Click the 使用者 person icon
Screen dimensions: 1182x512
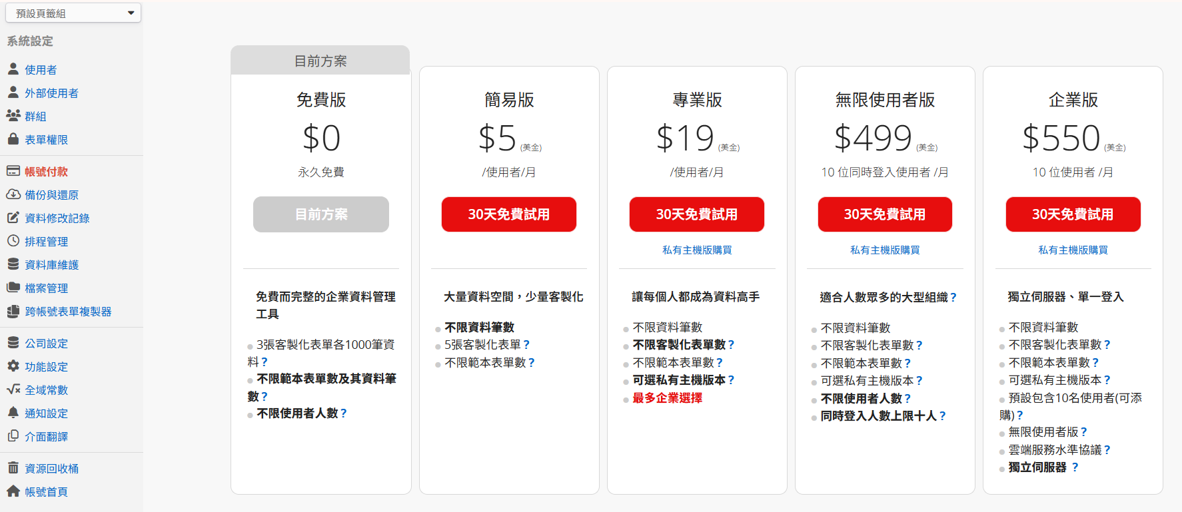13,69
